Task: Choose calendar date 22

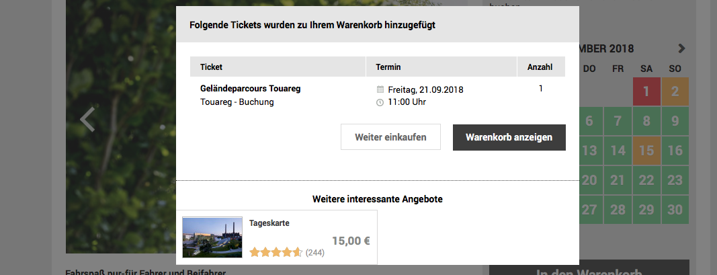Action: coord(646,180)
